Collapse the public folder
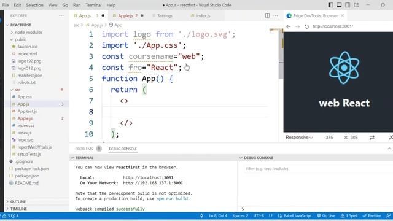The width and height of the screenshot is (393, 221). click(x=20, y=39)
